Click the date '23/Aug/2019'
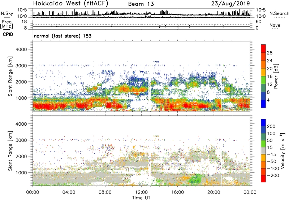Screen dimensions: 289x200 pyautogui.click(x=230, y=4)
